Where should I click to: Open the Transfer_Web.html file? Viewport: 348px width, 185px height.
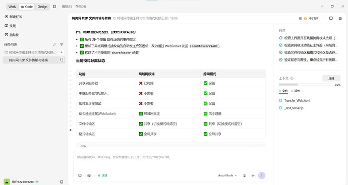[x=297, y=100]
